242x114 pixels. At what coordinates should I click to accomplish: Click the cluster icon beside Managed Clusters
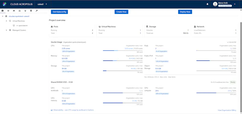point(10,30)
